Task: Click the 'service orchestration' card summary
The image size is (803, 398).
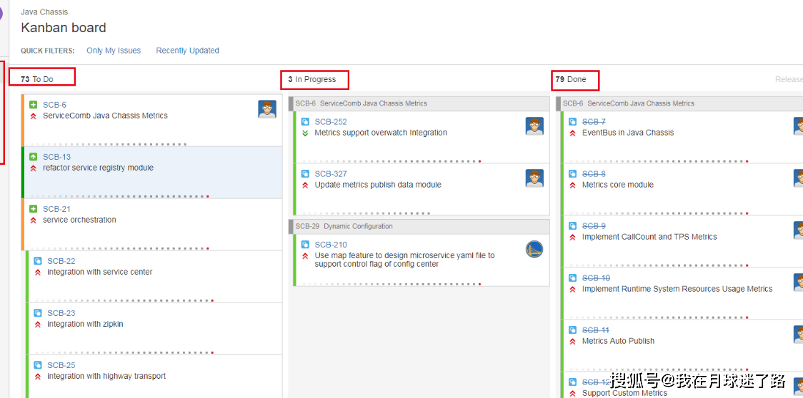Action: tap(79, 220)
